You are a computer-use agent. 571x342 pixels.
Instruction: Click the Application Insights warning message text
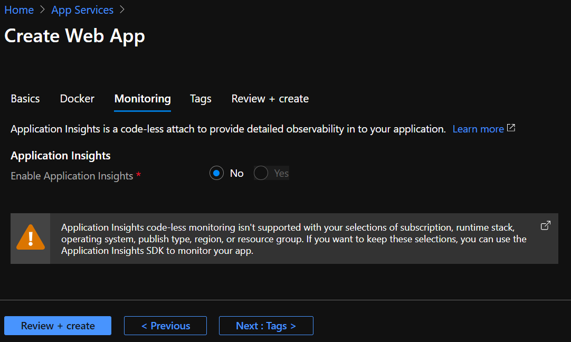pos(294,239)
